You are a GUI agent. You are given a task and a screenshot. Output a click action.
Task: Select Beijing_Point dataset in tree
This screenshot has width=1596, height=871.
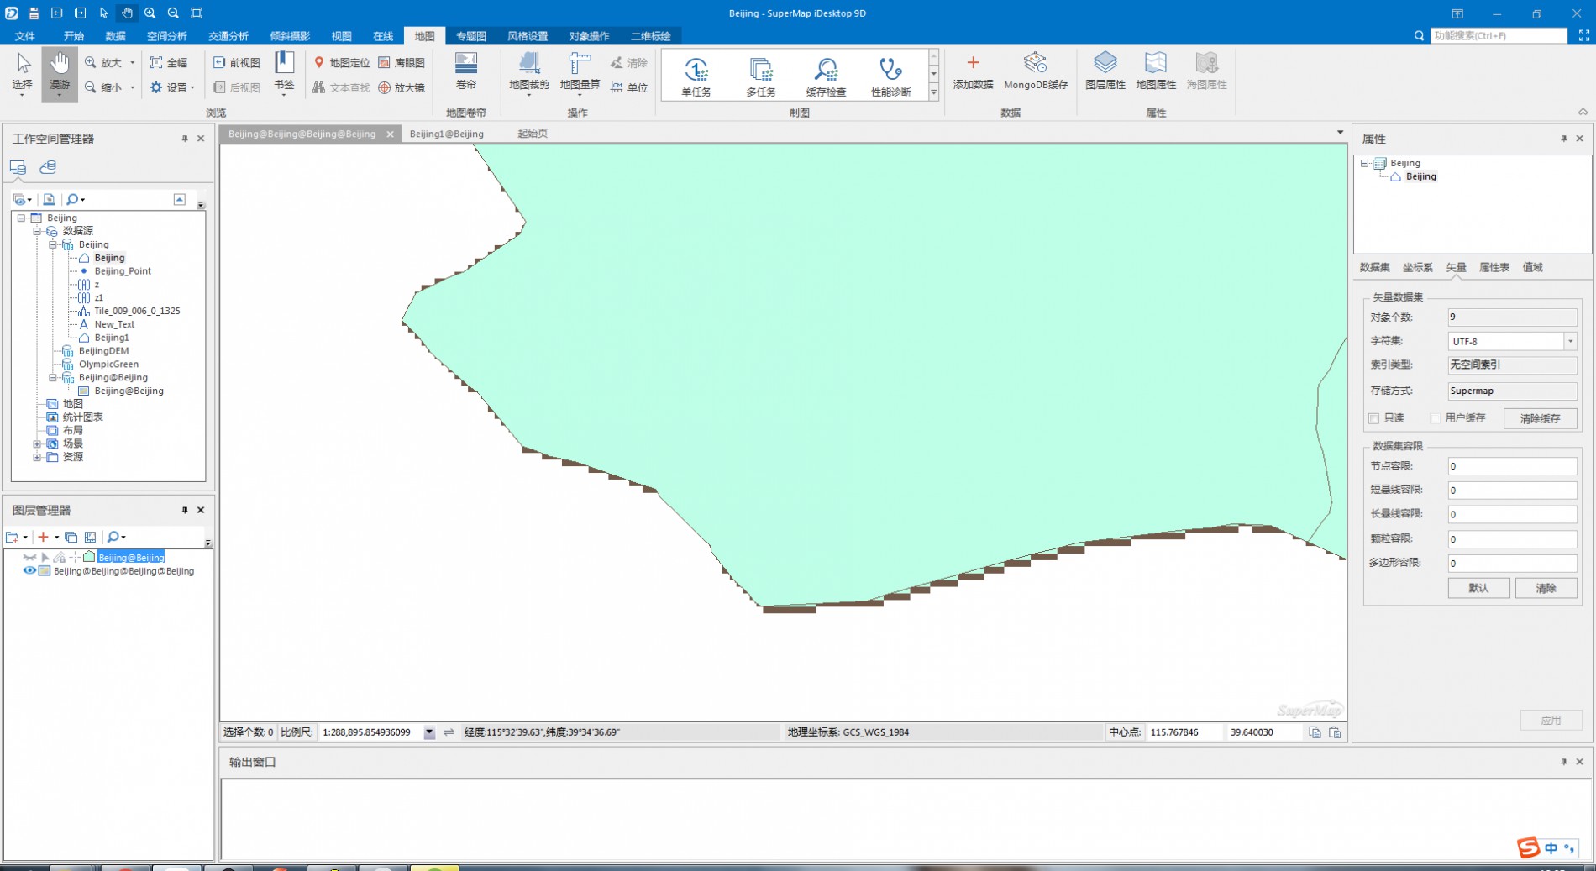click(x=123, y=271)
